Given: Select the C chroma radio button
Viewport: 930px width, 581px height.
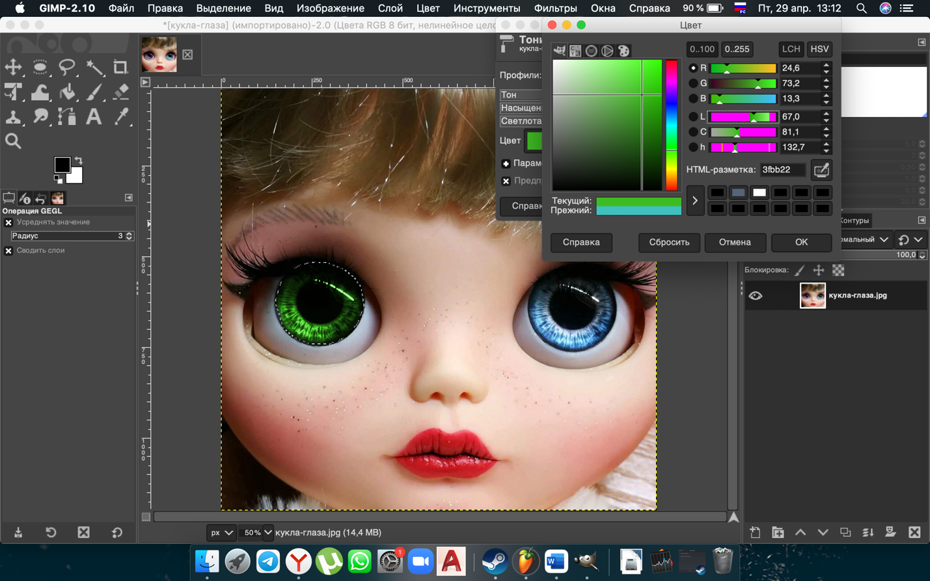Looking at the screenshot, I should click(693, 132).
